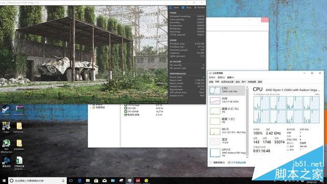Image resolution: width=327 pixels, height=184 pixels.
Task: Click the 'TOTAL elapsed' row in Corona stats
Action: point(187,35)
